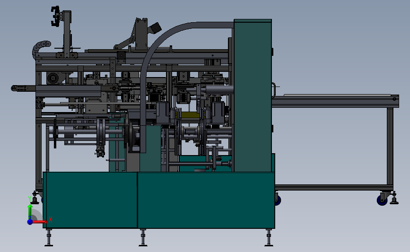This screenshot has height=252, width=410.
Task: Select the wide right green base cabinet panel
Action: coord(206,200)
